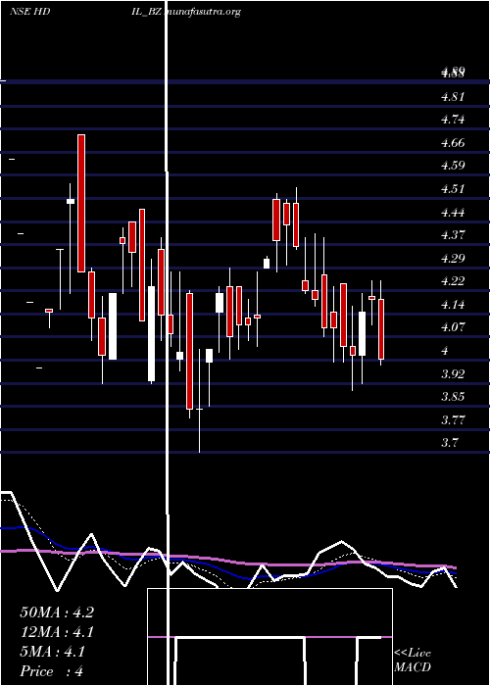Select the candle with lowest wick near 3.7
Viewport: 490px width, 686px height.
click(200, 400)
